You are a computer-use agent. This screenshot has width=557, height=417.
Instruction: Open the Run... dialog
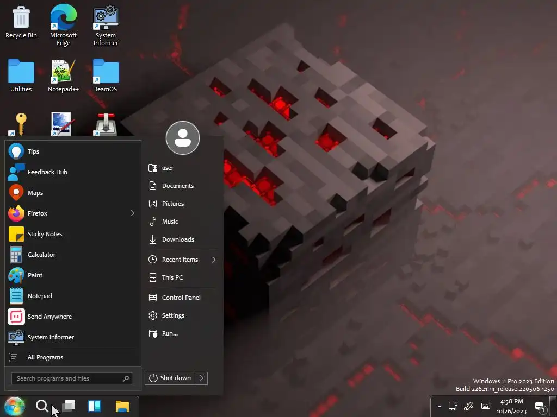(x=182, y=333)
